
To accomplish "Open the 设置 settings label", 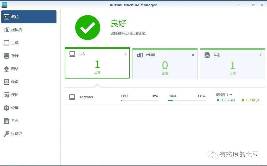I will coord(15,108).
